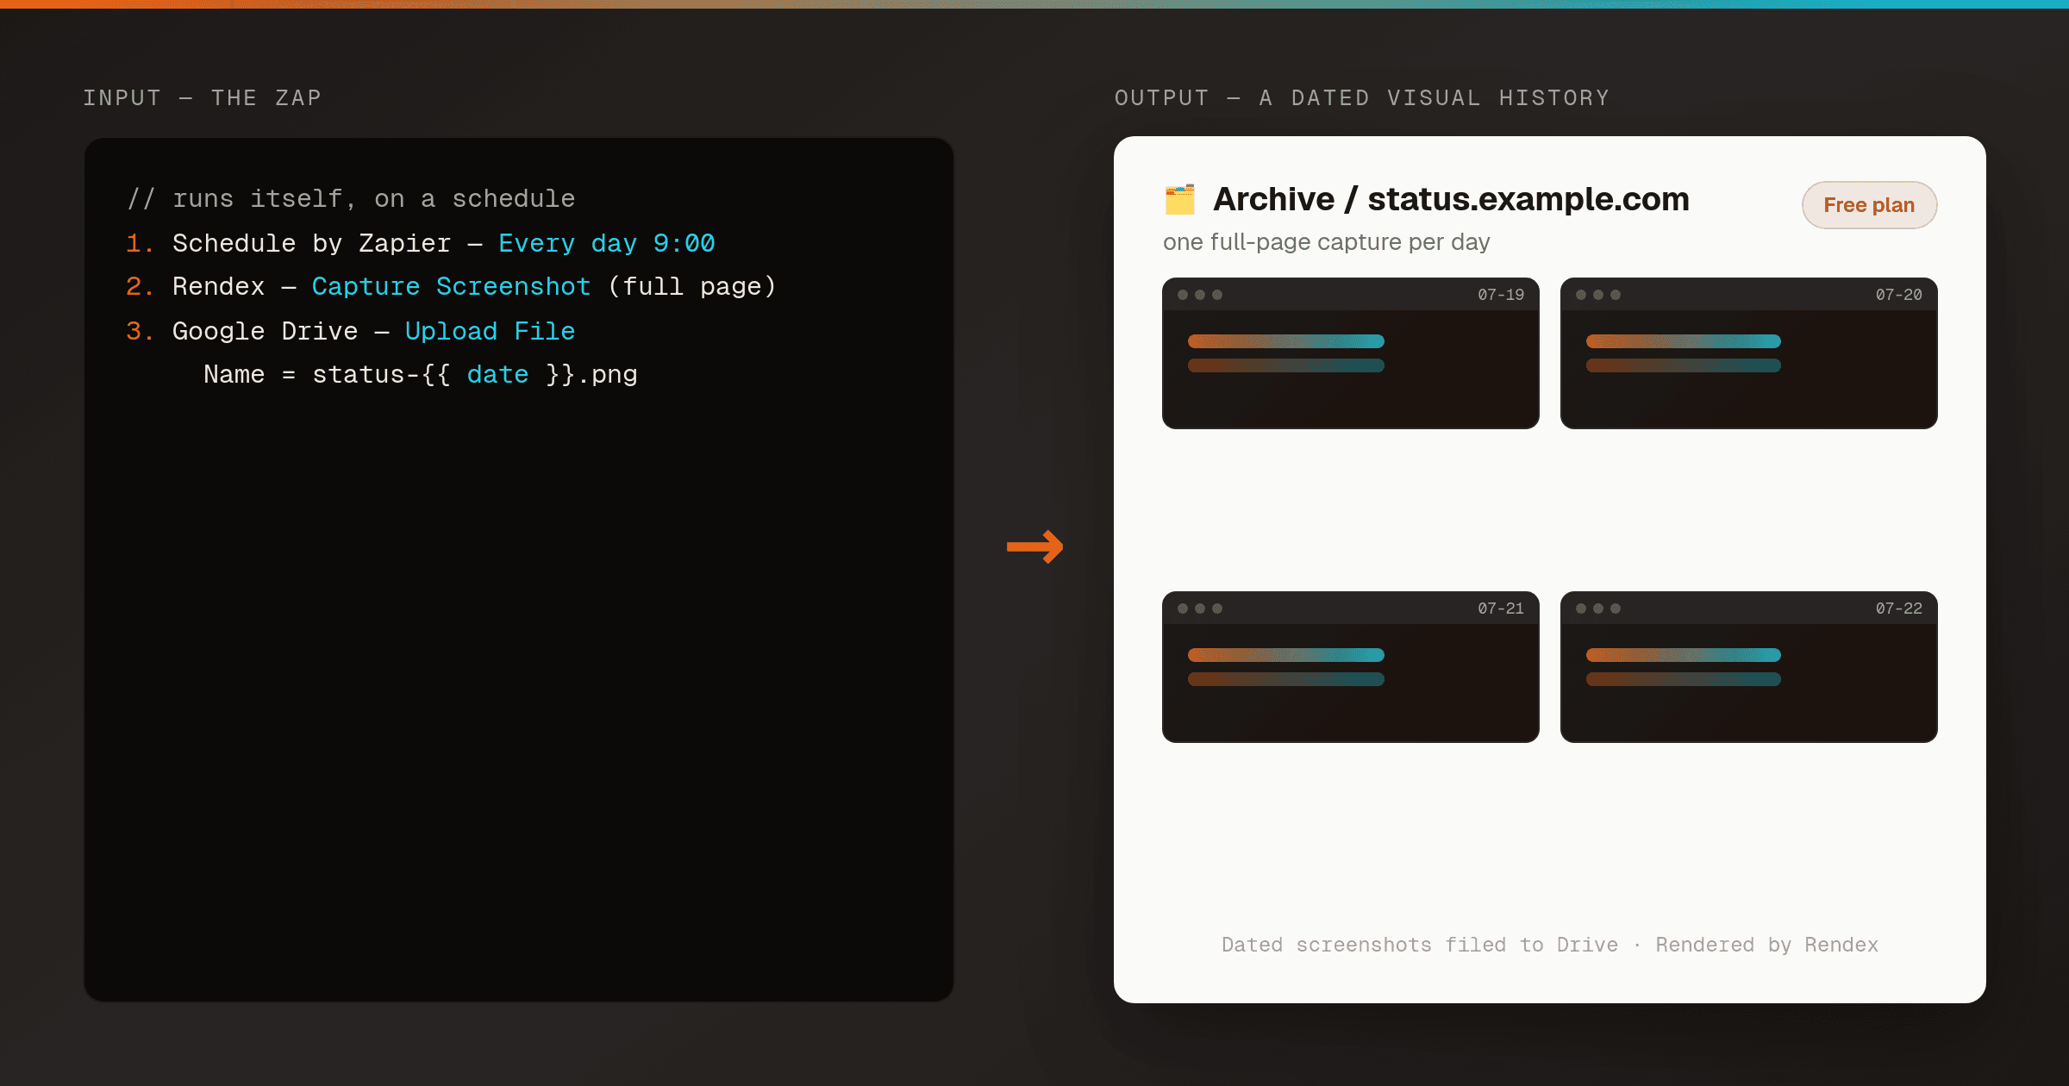Select the 'Upload File' action text
This screenshot has height=1086, width=2069.
pos(490,331)
